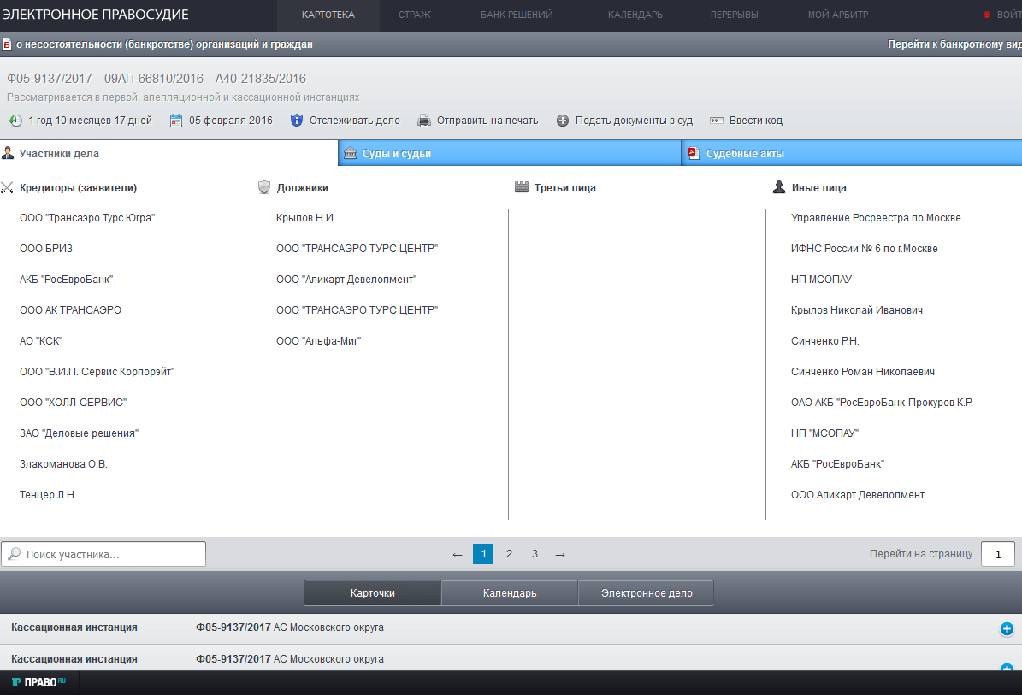This screenshot has height=695, width=1022.
Task: Click inside the Поиск участника search field
Action: [103, 554]
